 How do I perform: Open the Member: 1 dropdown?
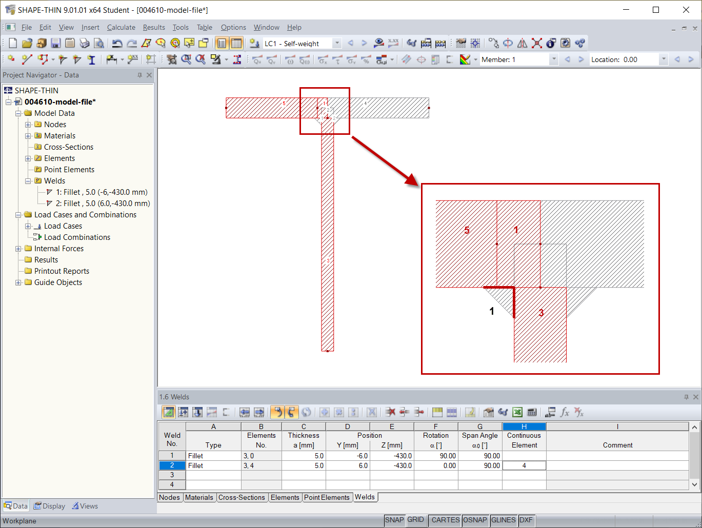(x=554, y=59)
